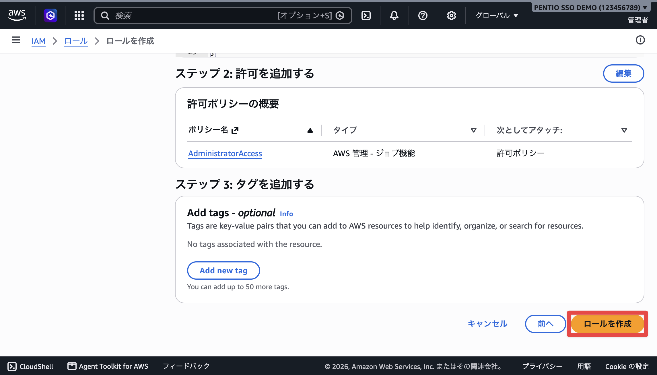This screenshot has width=657, height=375.
Task: Click the 許可ポリシー cell in the table
Action: [520, 153]
